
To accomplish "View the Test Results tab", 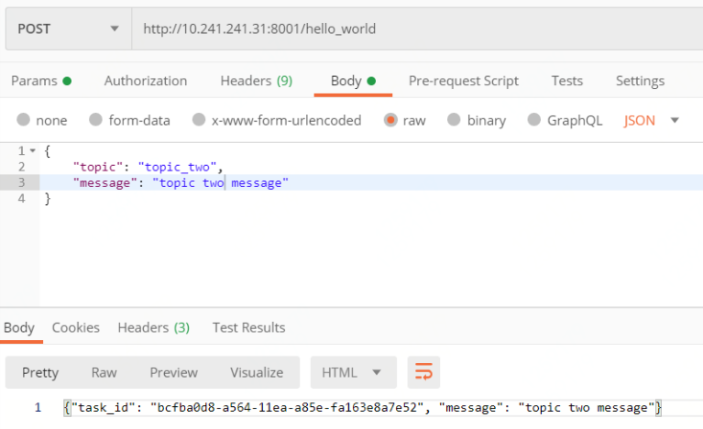I will click(x=248, y=327).
